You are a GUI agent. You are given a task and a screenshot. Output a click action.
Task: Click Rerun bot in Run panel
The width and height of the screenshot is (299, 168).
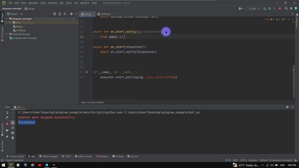(7, 112)
